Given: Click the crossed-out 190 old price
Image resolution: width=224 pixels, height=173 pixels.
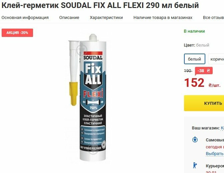Looking at the screenshot, I should [x=188, y=71].
